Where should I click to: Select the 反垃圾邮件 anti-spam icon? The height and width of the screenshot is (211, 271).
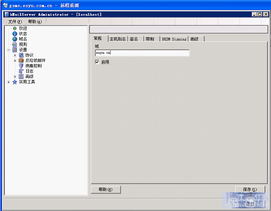point(21,61)
